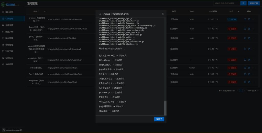This screenshot has width=262, height=133.
Task: Run the smiek2121 scripts subscription
Action: [245, 60]
